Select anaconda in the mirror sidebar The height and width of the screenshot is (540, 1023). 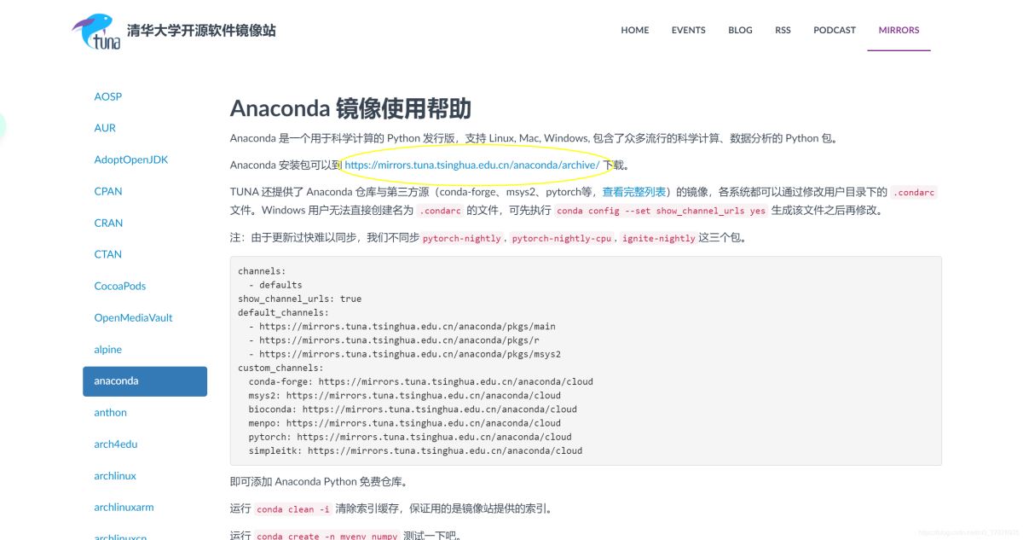click(116, 380)
